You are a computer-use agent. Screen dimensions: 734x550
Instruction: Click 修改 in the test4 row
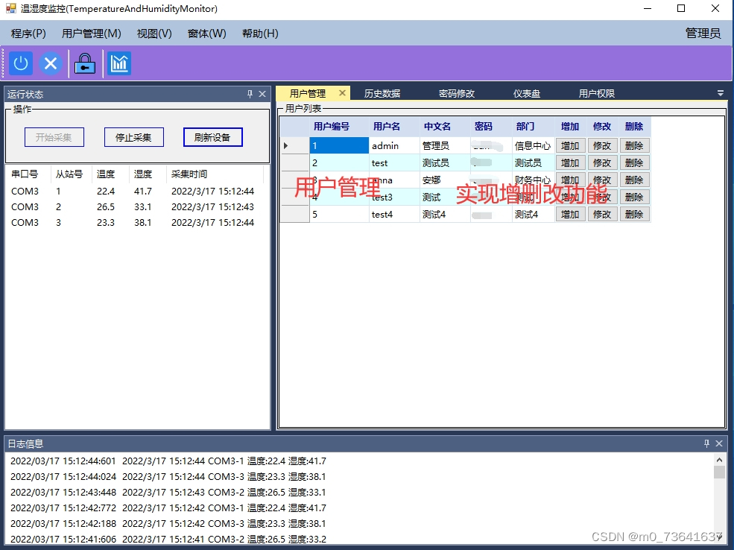coord(602,215)
